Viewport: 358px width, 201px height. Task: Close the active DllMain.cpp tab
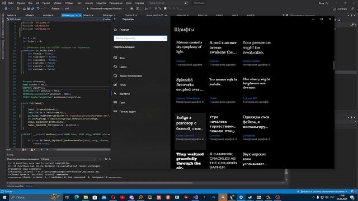coord(80,15)
